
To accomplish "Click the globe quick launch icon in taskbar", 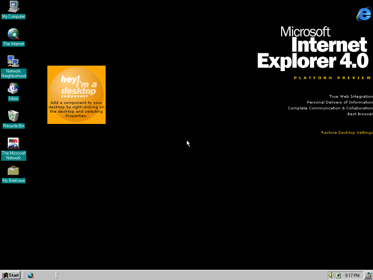I will 31,276.
